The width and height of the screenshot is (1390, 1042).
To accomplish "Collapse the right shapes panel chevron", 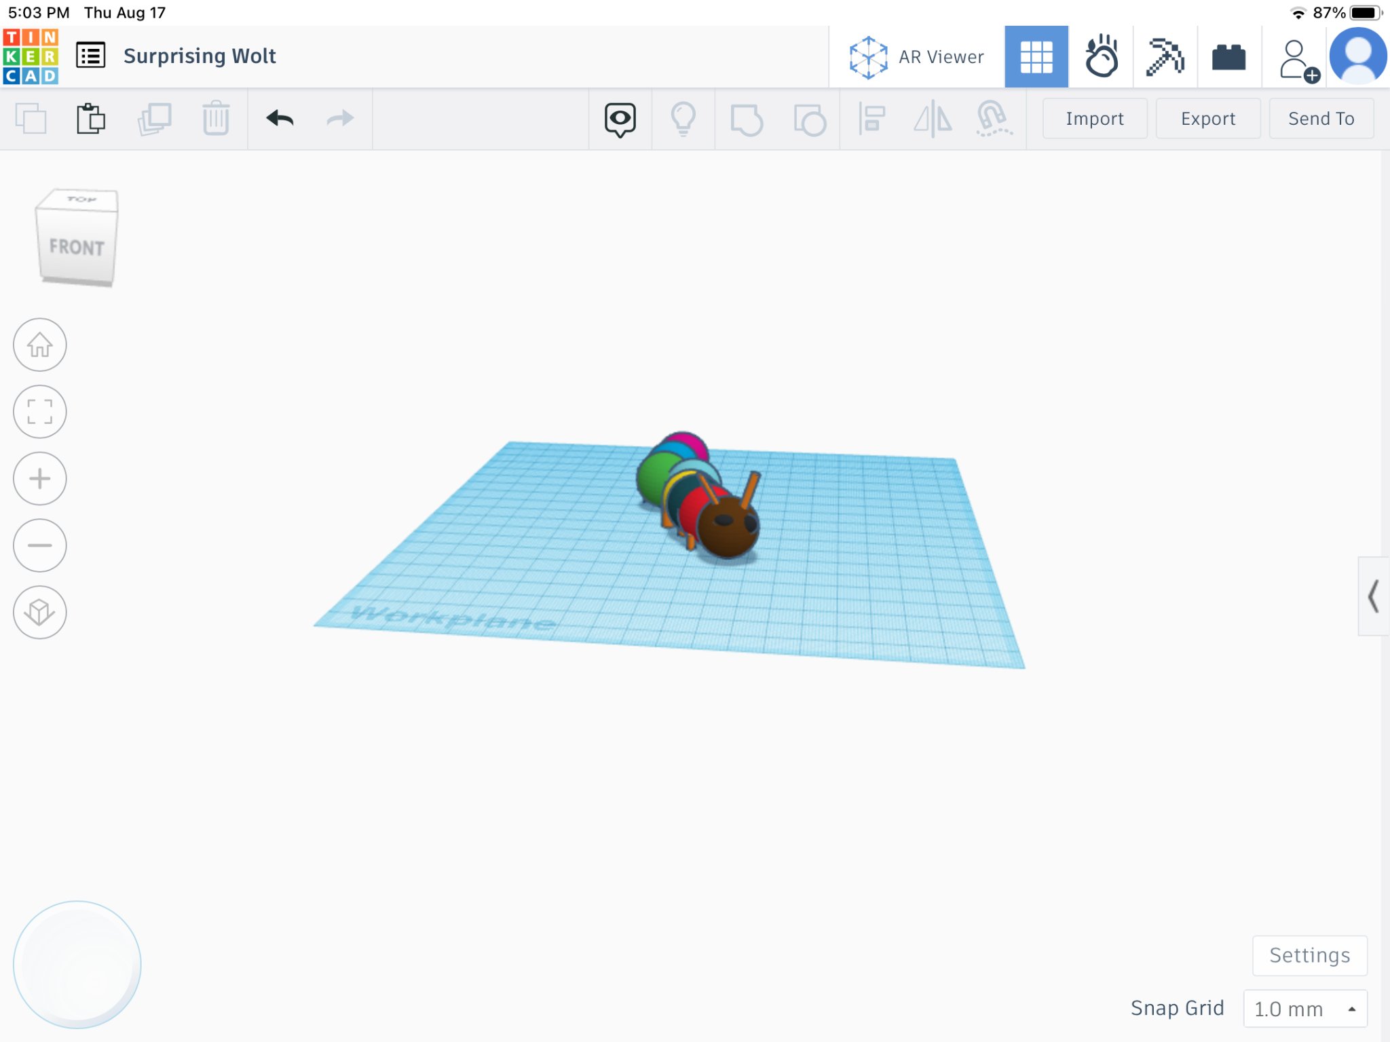I will (x=1374, y=598).
